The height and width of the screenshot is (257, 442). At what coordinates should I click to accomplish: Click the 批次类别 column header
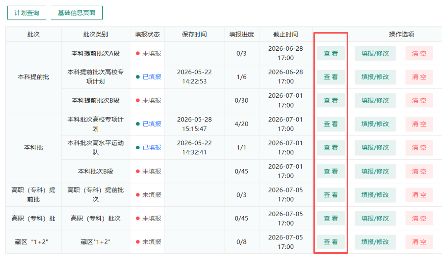[95, 34]
